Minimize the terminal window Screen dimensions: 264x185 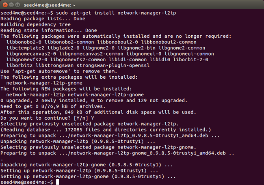pyautogui.click(x=13, y=5)
